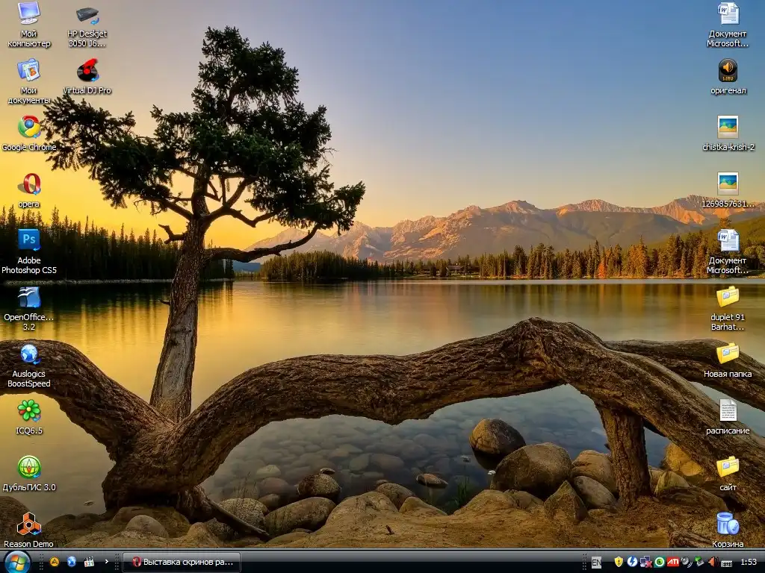Click the volume speaker tray icon
The height and width of the screenshot is (573, 765).
712,562
